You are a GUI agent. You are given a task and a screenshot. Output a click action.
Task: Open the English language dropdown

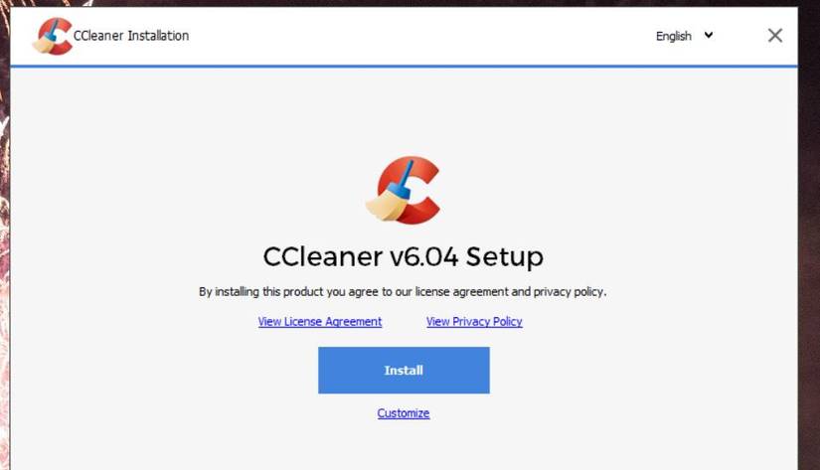pyautogui.click(x=684, y=36)
